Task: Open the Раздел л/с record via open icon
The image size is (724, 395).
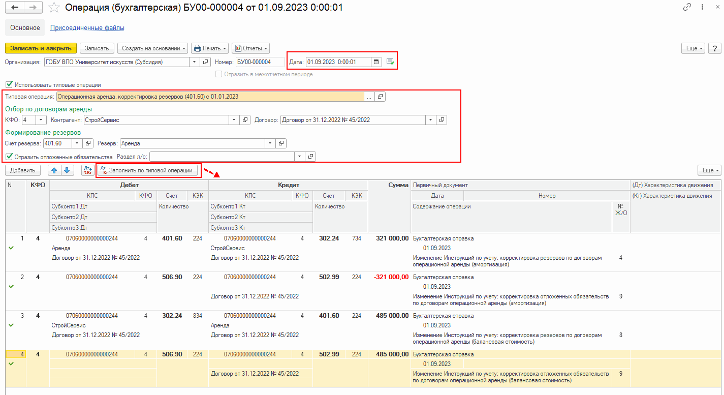Action: coord(311,157)
